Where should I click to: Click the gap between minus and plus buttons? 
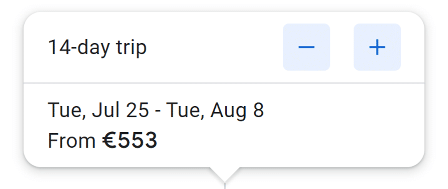click(342, 47)
